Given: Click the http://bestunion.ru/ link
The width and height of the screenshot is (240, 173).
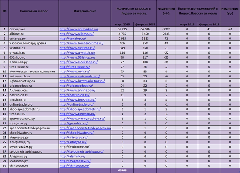Looking at the screenshot, I should click(x=74, y=95).
